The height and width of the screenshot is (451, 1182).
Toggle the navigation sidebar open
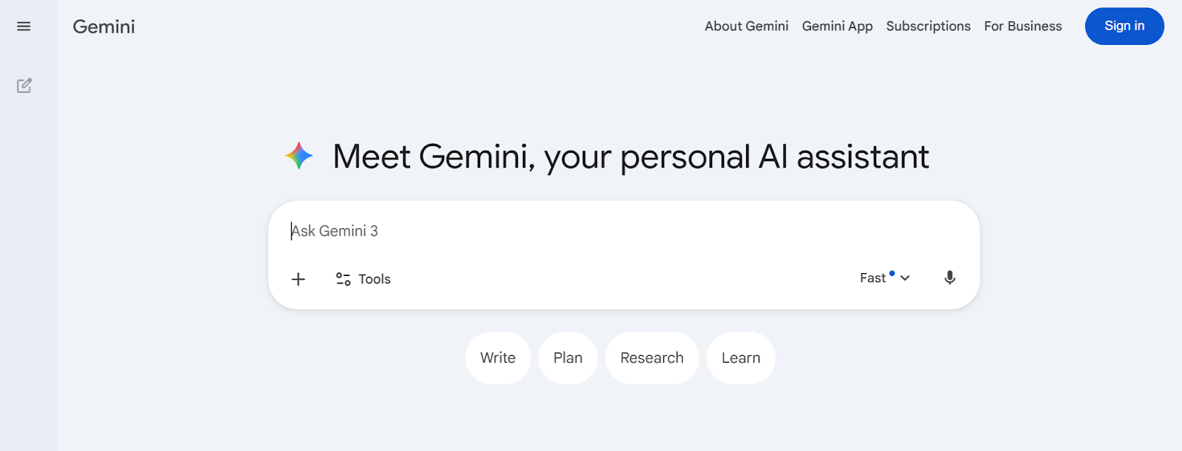click(x=24, y=26)
